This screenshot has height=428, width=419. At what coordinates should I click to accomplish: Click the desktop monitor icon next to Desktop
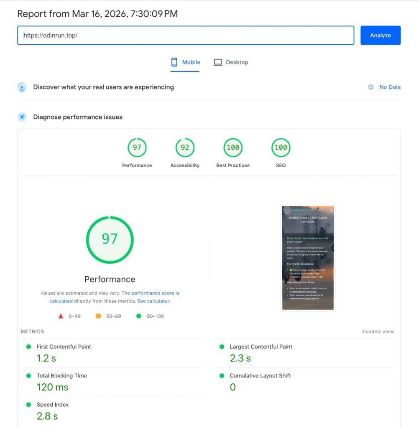pos(218,62)
